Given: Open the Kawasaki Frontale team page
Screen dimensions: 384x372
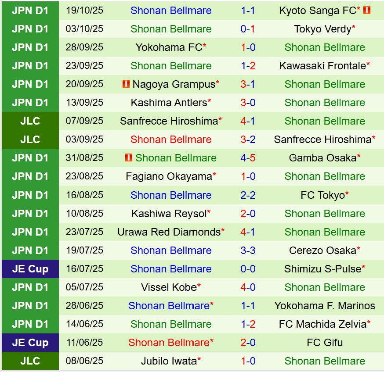Looking at the screenshot, I should 323,66.
